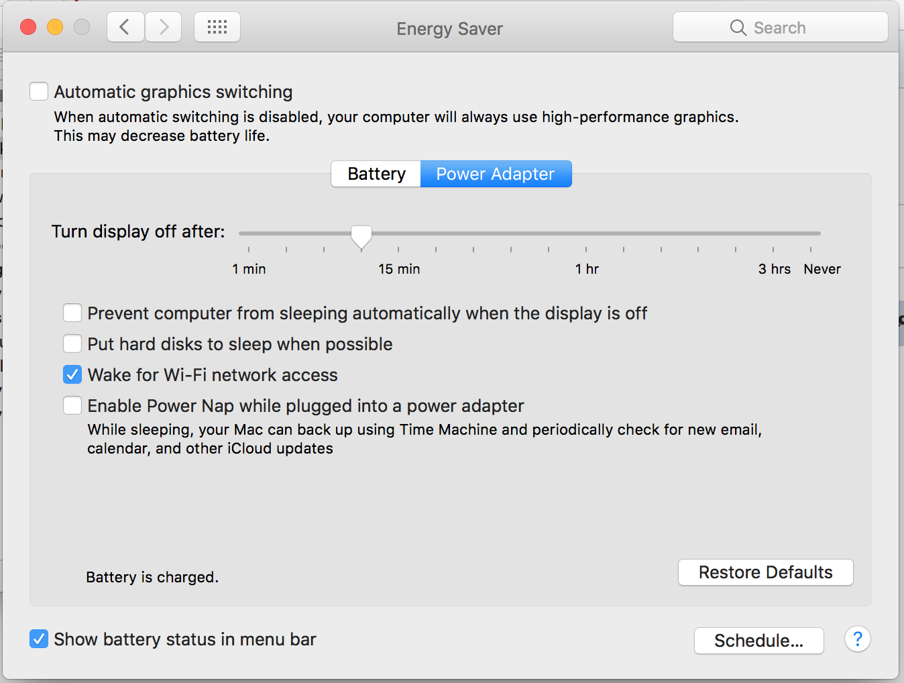Uncheck Show battery status in menu bar
The height and width of the screenshot is (683, 904).
pyautogui.click(x=39, y=639)
